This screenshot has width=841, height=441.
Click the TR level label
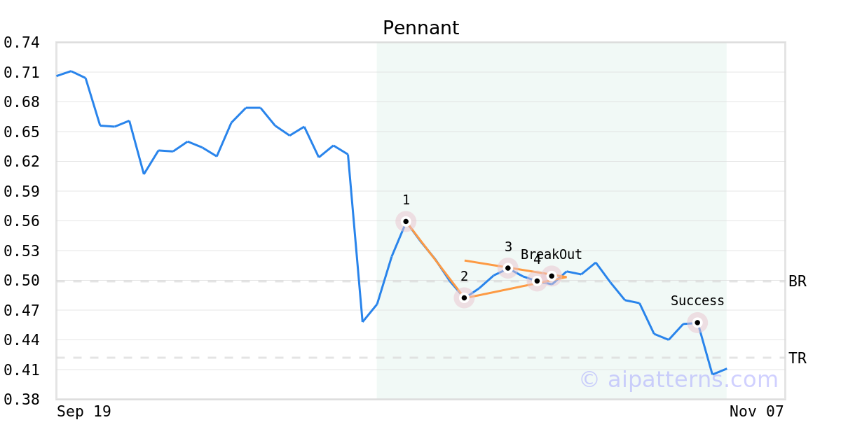798,358
